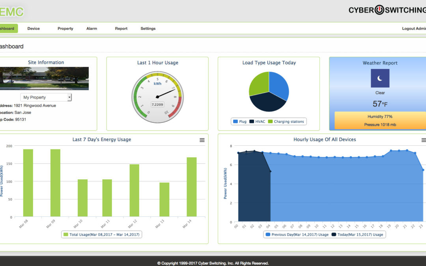Open the Settings menu

(148, 28)
